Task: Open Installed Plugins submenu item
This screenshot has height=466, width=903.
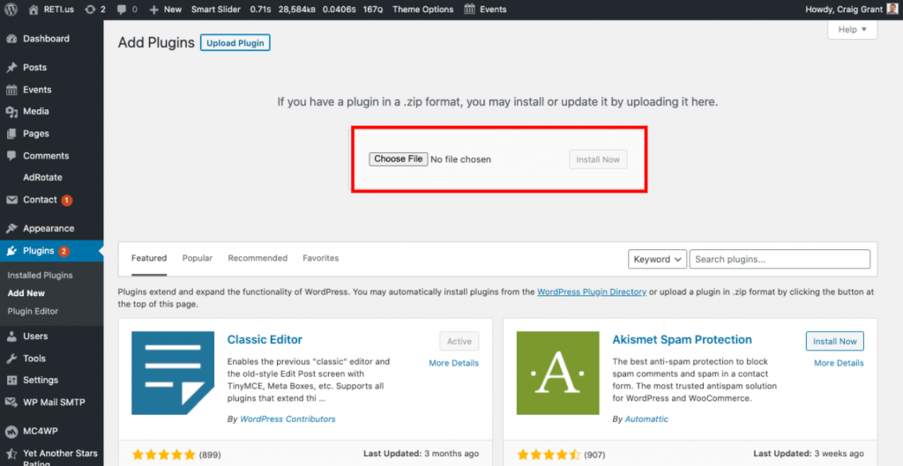Action: point(41,276)
